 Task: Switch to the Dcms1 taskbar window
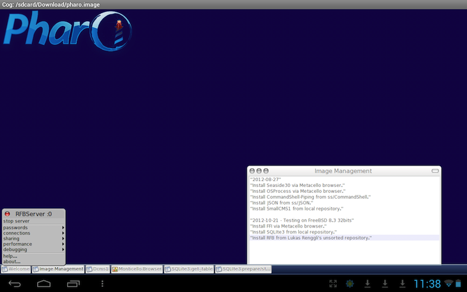(98, 269)
